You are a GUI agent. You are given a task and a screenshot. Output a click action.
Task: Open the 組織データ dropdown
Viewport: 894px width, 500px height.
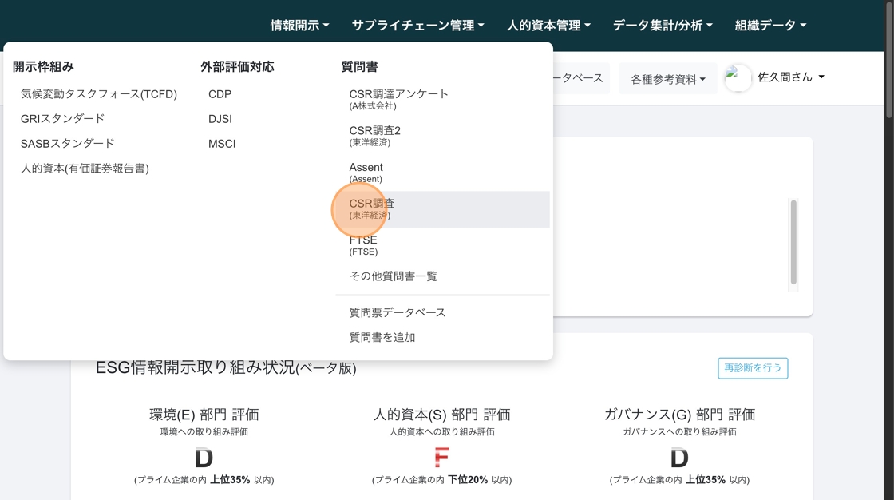[770, 26]
